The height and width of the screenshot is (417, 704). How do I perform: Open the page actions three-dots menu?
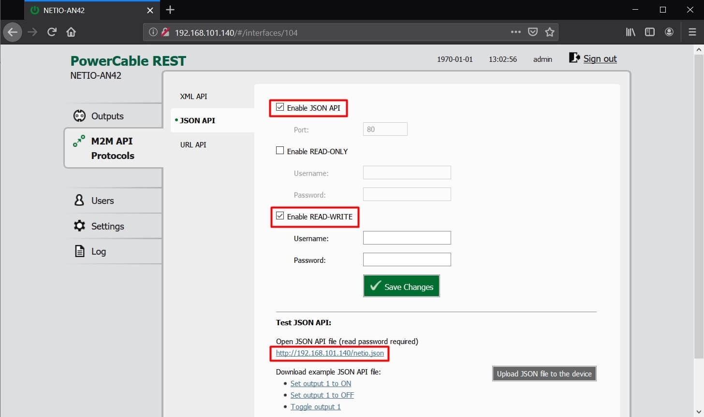[515, 32]
